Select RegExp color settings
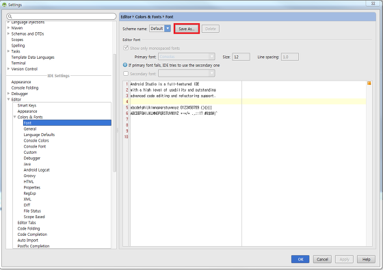Screen dimensions: 383x270 coord(29,193)
